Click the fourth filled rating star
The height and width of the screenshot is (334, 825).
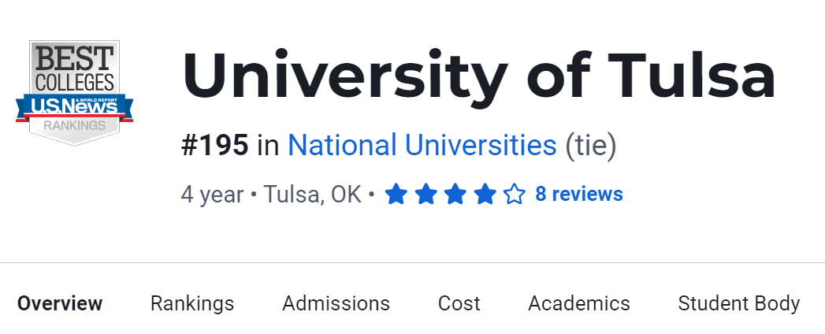[x=485, y=194]
